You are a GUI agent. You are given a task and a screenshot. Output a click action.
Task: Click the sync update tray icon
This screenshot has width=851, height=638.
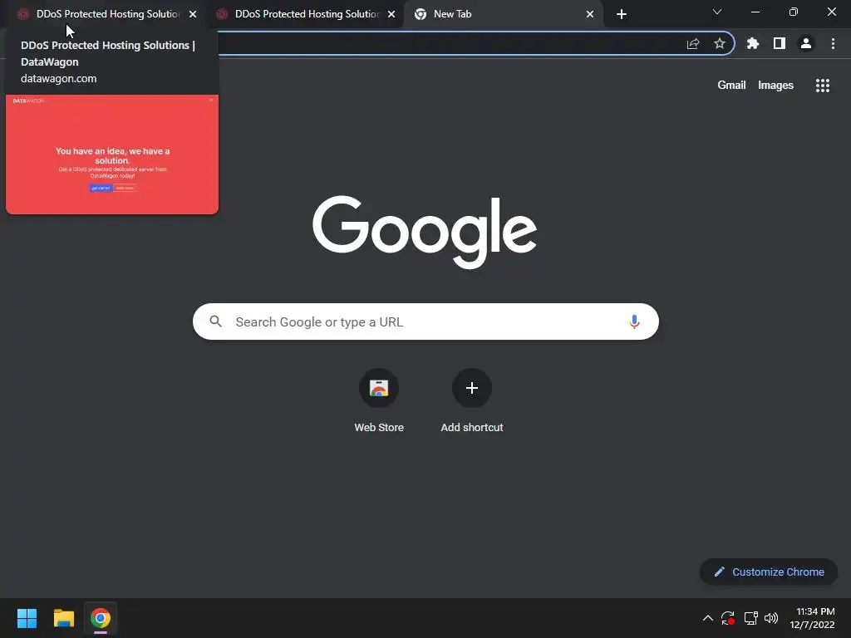point(728,618)
